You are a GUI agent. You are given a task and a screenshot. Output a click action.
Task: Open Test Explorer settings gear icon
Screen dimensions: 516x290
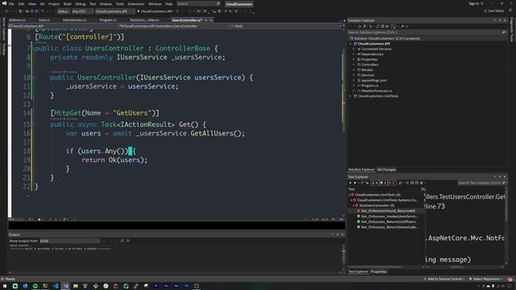[x=421, y=183]
